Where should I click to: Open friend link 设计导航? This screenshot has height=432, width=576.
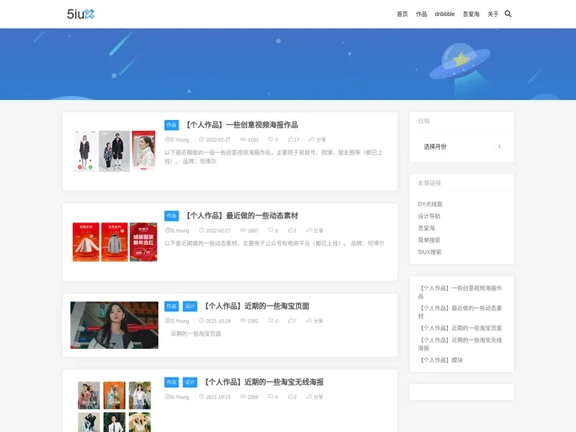tap(429, 216)
